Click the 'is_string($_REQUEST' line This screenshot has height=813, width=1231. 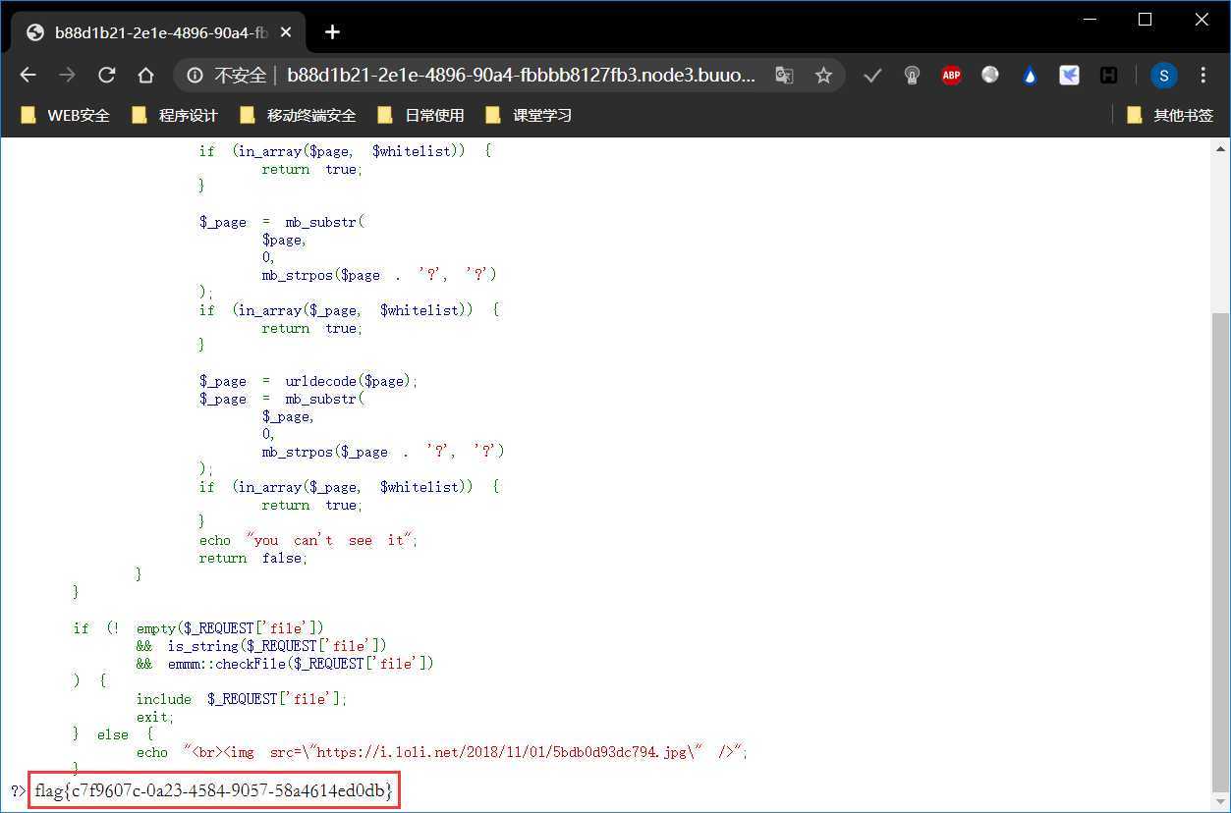tap(261, 646)
